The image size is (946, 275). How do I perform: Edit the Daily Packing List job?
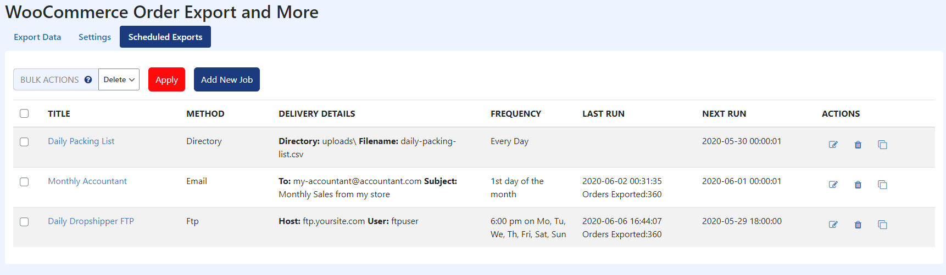pos(833,145)
